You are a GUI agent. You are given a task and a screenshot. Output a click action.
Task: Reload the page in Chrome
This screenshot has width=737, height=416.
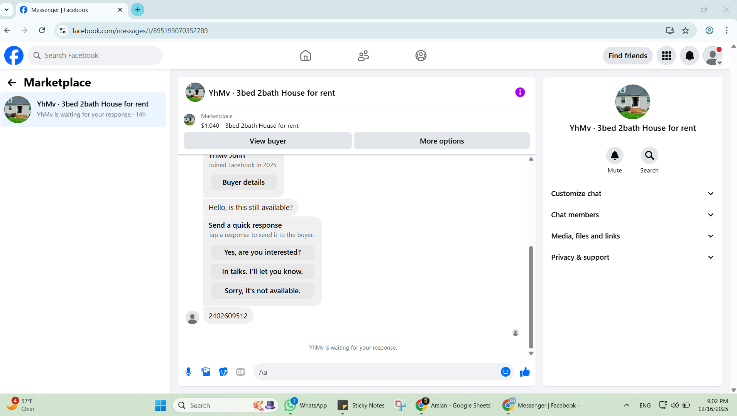tap(42, 30)
